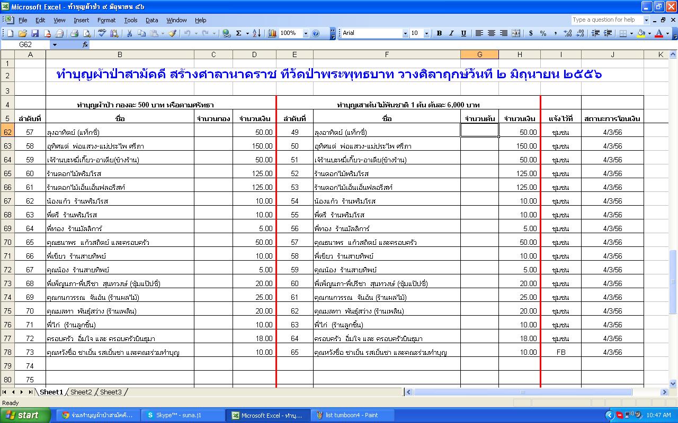Click the AutoSum sigma icon
The width and height of the screenshot is (678, 423).
[239, 33]
